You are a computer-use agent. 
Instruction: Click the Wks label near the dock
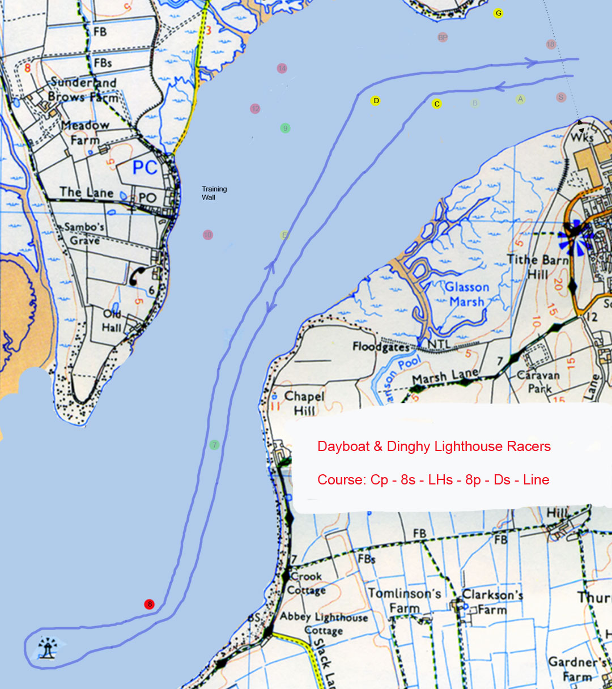581,138
